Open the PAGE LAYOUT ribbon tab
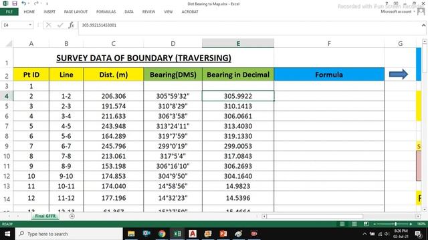 pos(76,12)
